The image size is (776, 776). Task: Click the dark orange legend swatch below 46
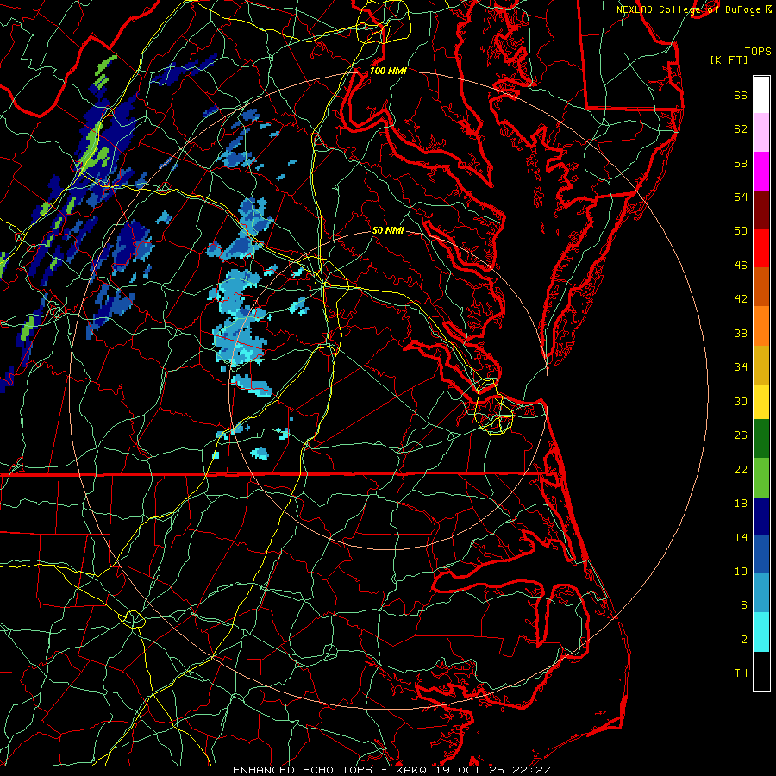[761, 286]
